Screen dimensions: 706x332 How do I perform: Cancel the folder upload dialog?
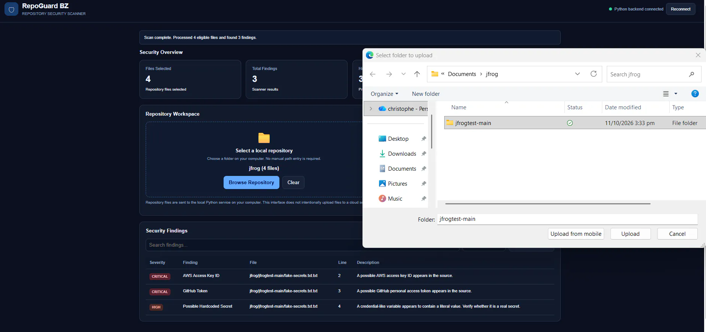click(x=677, y=234)
